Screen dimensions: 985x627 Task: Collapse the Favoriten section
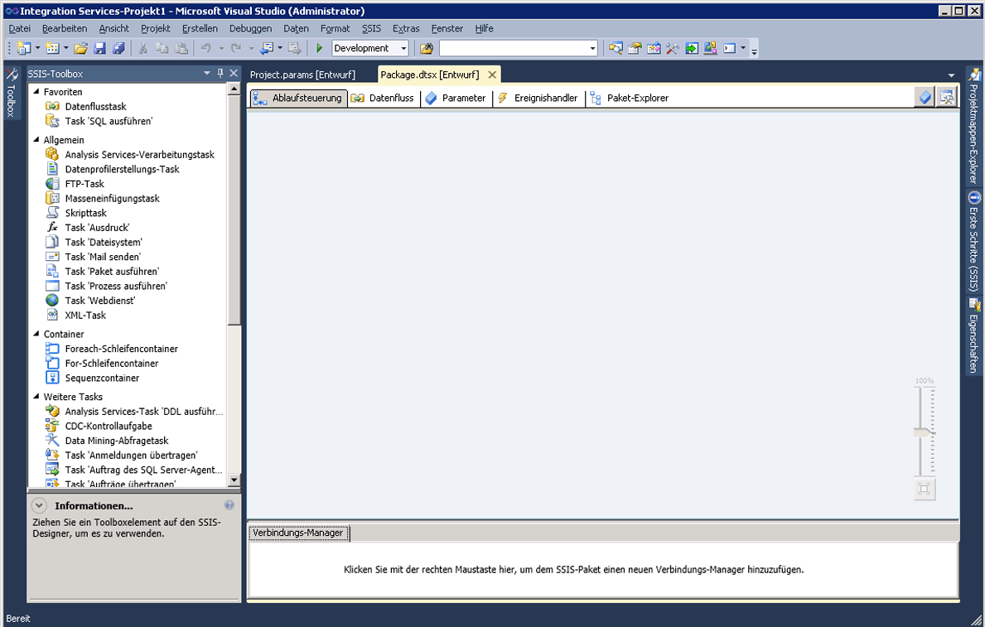click(x=34, y=91)
